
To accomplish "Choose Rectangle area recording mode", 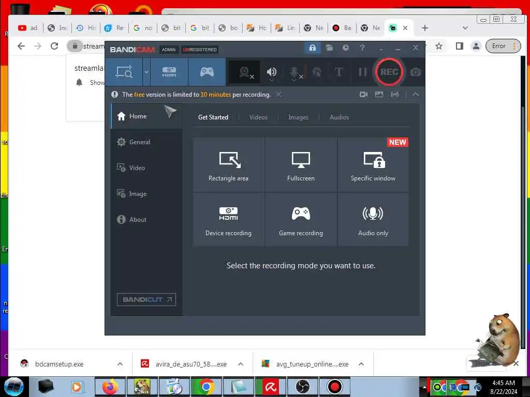I will coord(228,164).
